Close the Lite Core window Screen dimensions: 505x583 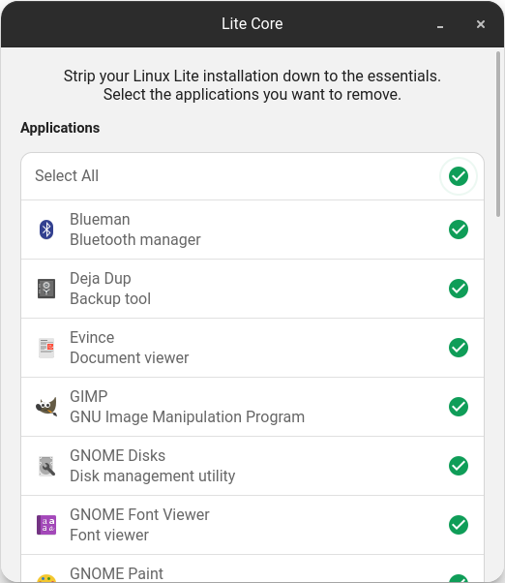click(481, 24)
